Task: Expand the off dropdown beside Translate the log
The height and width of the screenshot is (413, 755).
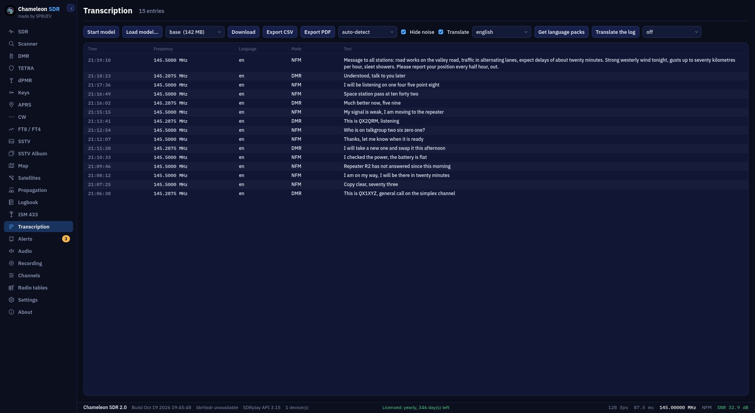Action: point(672,32)
